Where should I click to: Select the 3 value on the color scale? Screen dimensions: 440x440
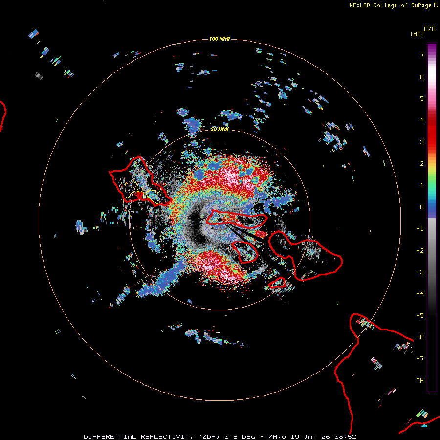click(422, 142)
